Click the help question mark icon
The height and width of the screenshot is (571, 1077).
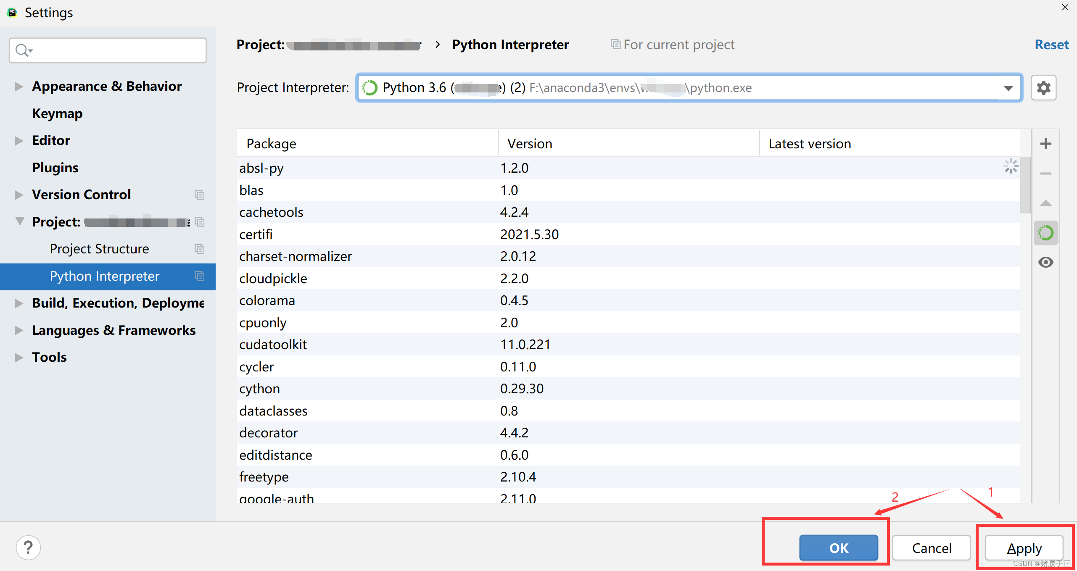click(x=28, y=547)
